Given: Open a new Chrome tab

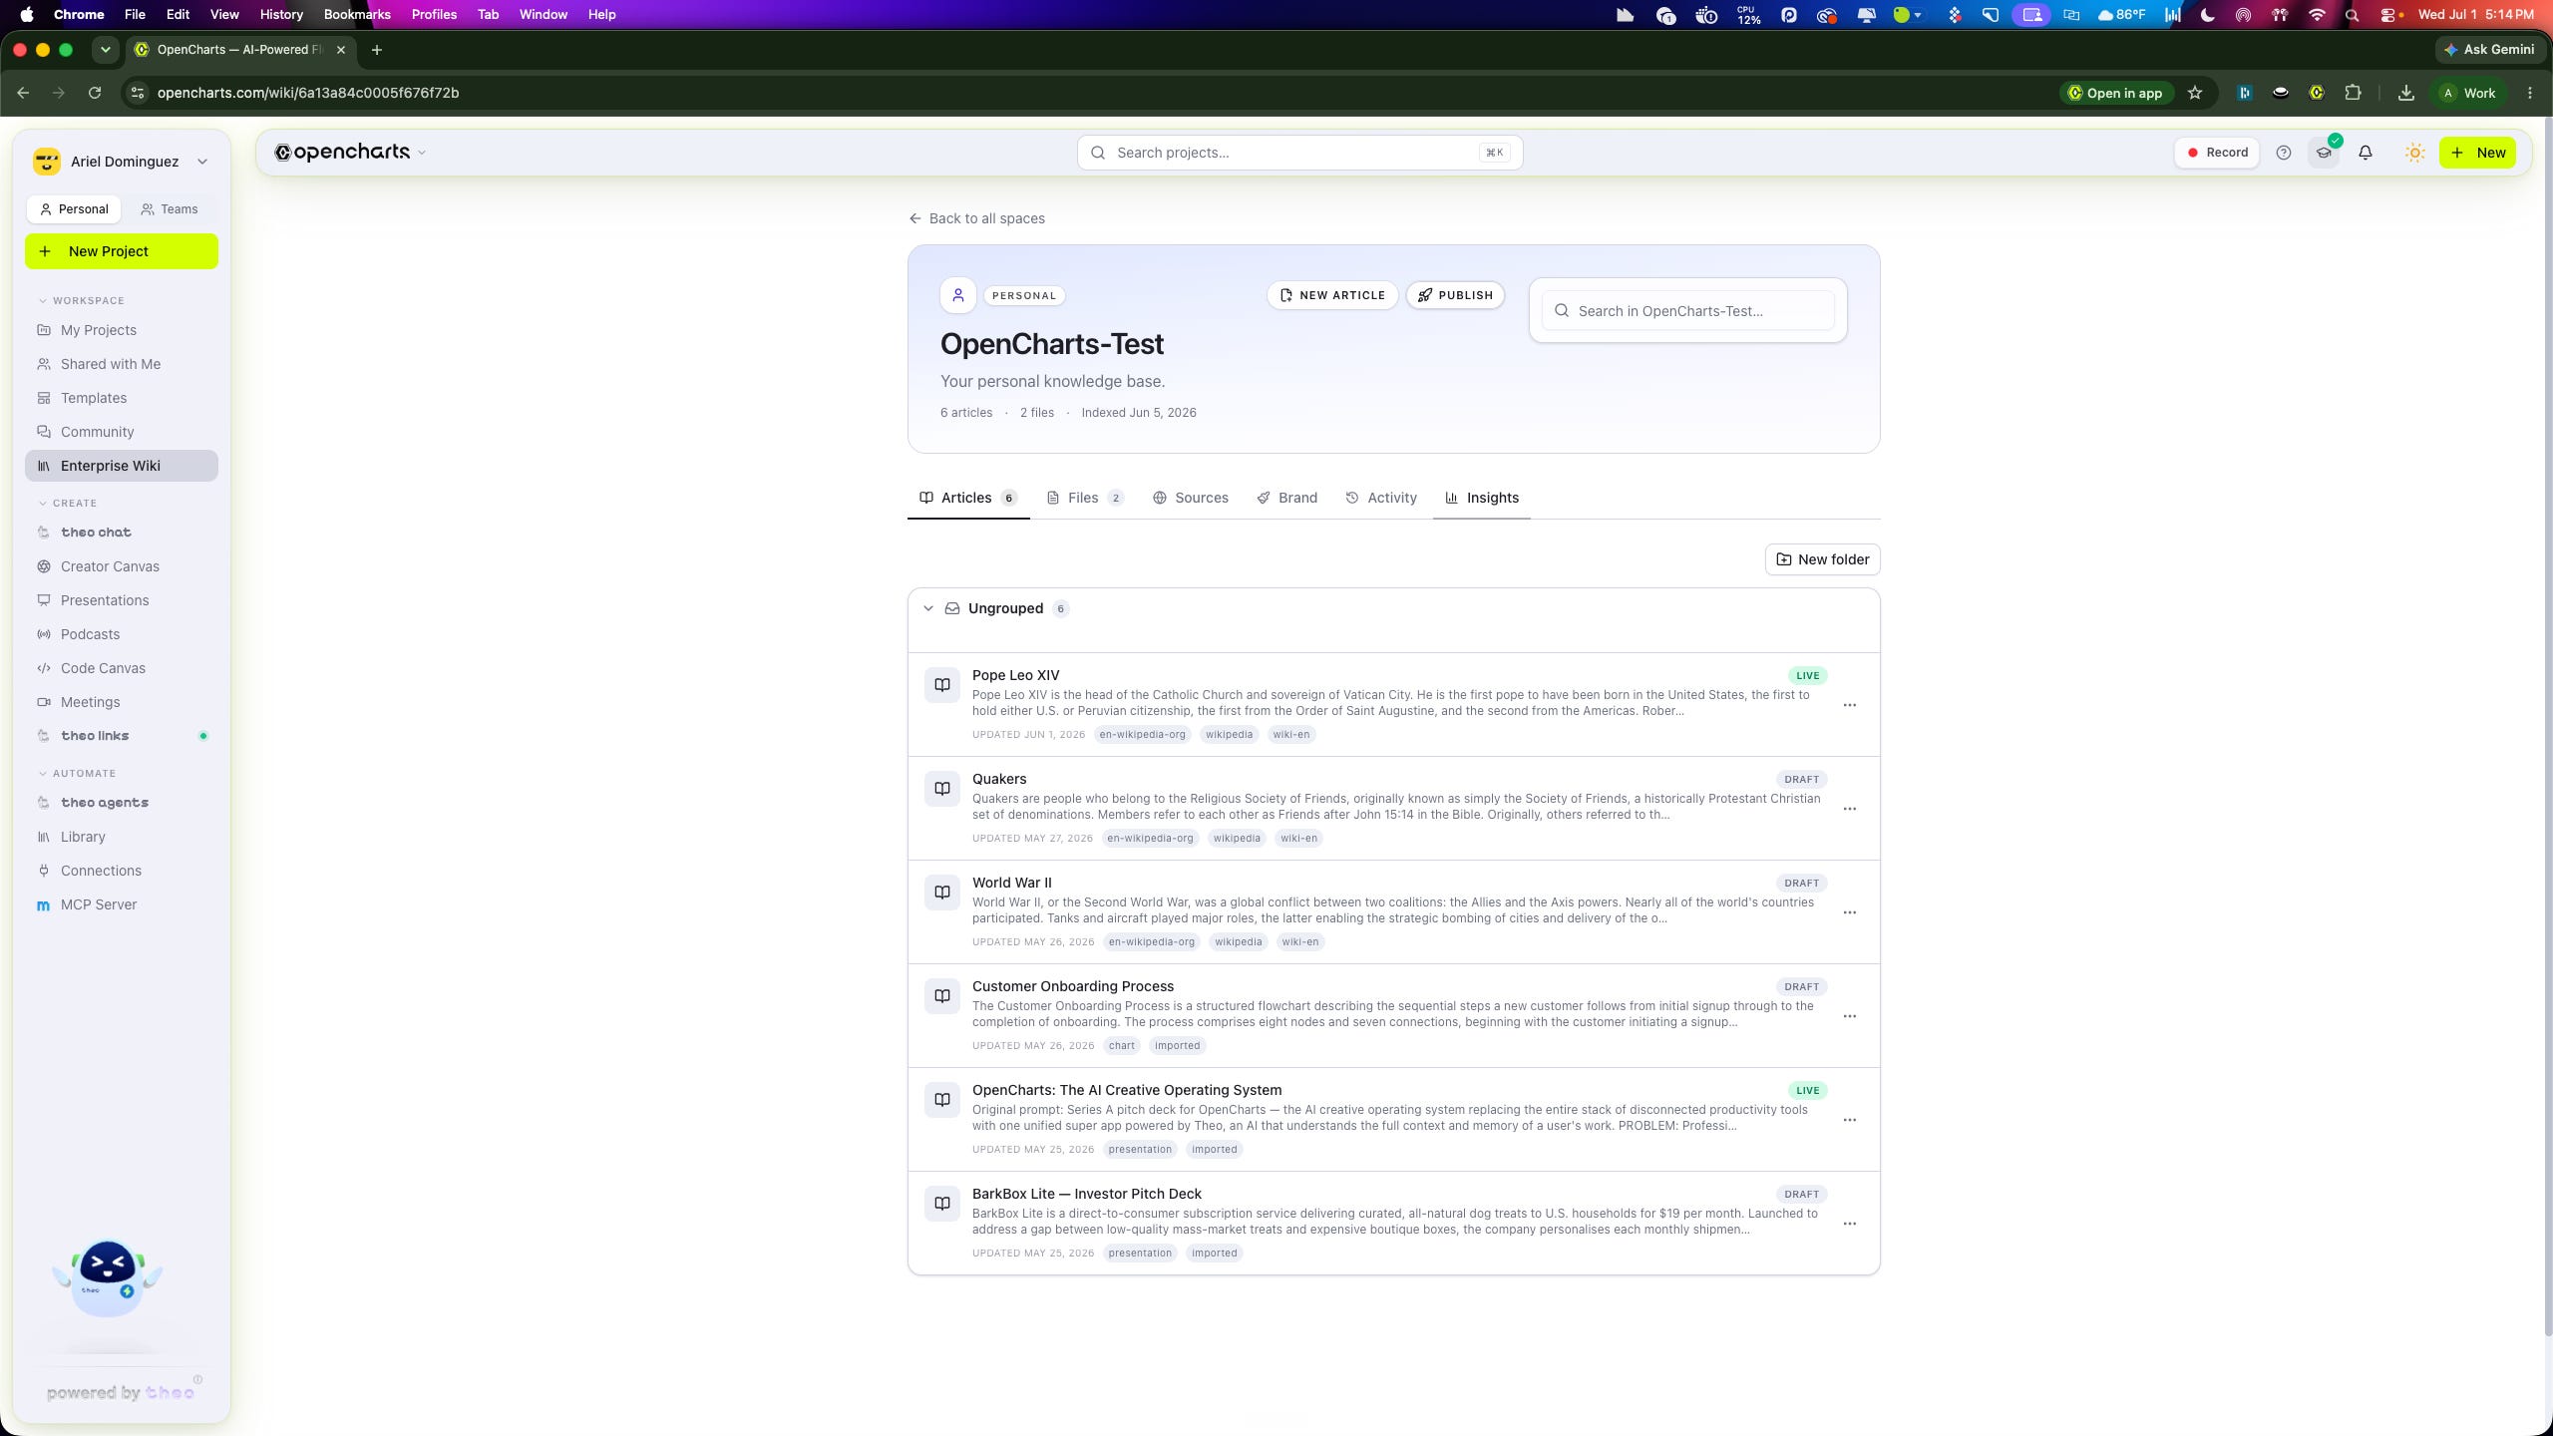Looking at the screenshot, I should 376,50.
